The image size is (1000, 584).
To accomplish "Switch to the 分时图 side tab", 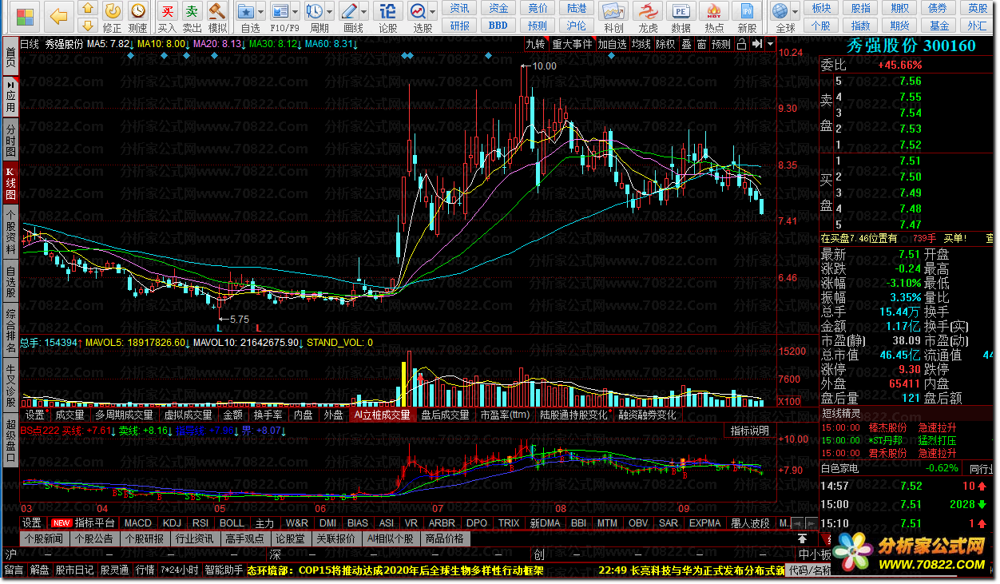I will (x=10, y=141).
